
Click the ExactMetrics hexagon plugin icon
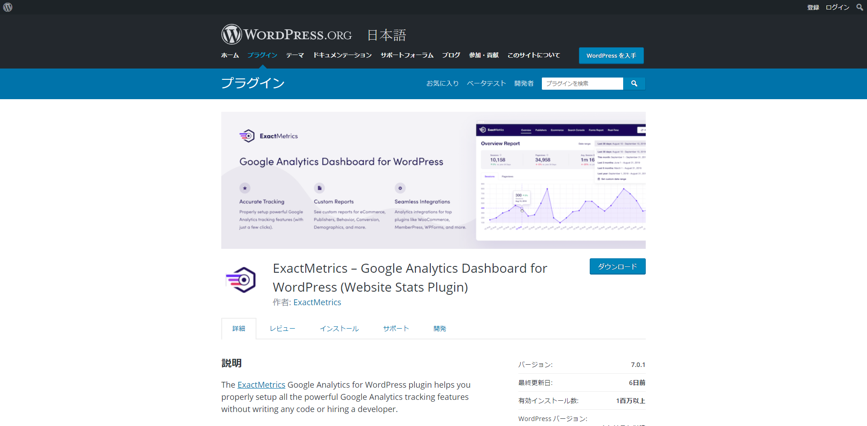pyautogui.click(x=241, y=279)
